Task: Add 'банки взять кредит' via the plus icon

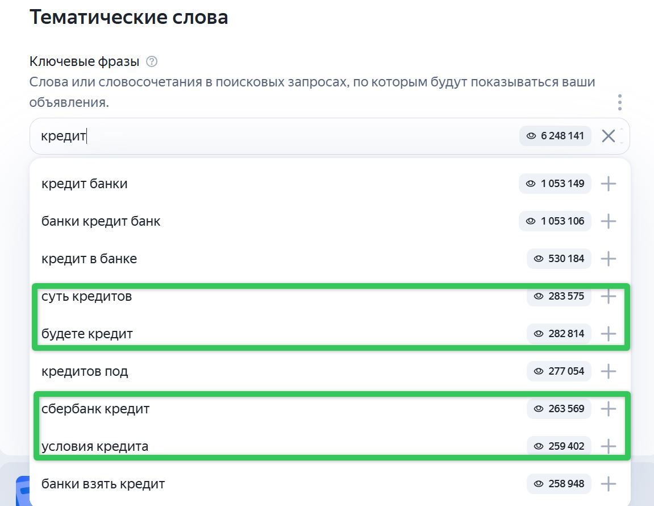Action: coord(608,484)
